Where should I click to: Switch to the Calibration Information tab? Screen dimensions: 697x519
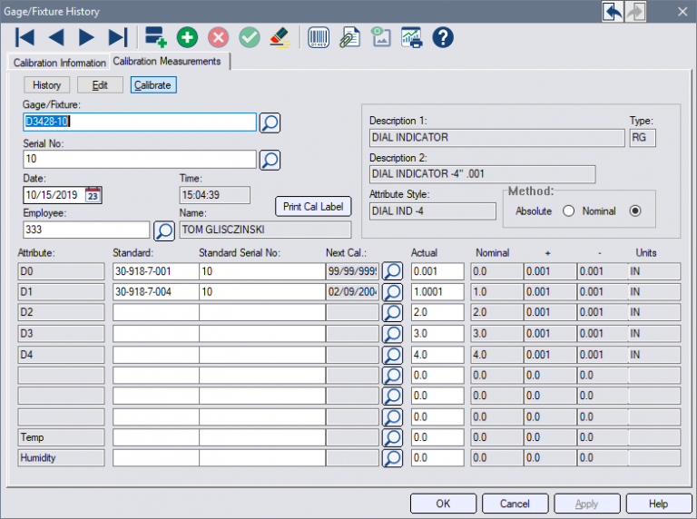pos(58,63)
